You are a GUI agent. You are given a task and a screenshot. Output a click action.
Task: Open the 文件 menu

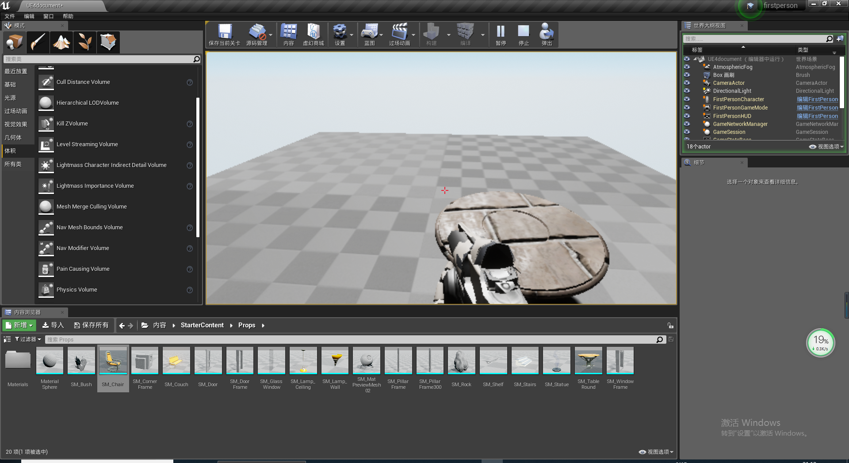10,16
